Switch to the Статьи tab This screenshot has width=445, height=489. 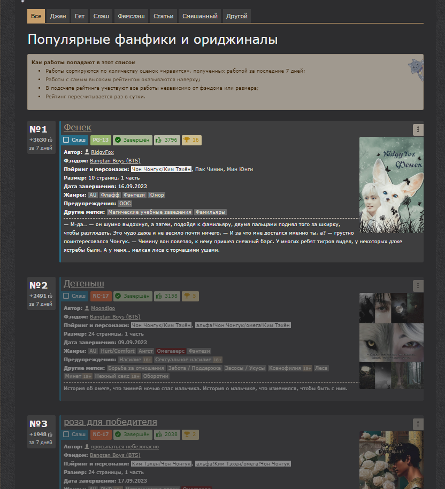(163, 16)
